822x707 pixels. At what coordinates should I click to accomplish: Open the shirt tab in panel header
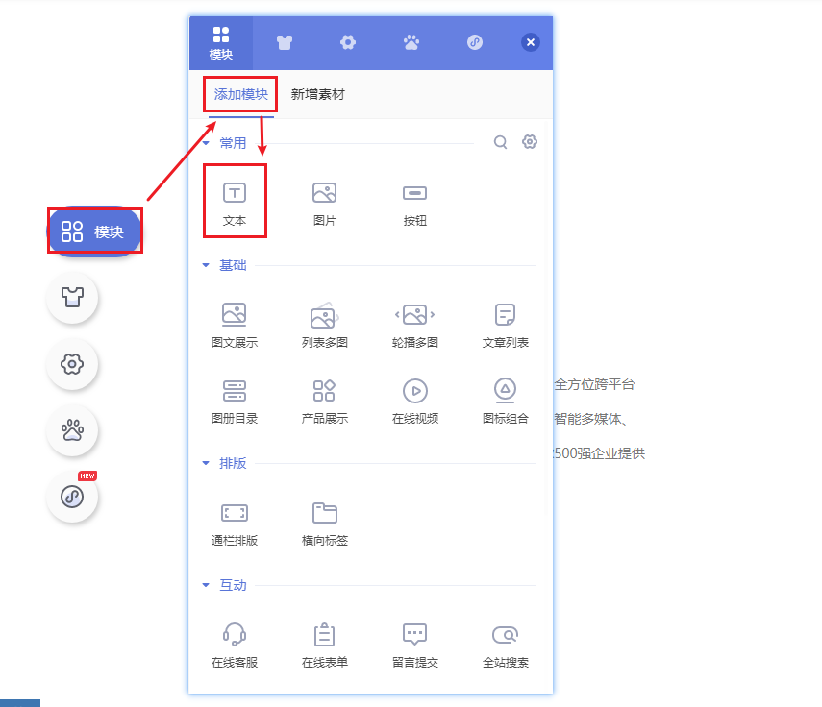[x=285, y=42]
